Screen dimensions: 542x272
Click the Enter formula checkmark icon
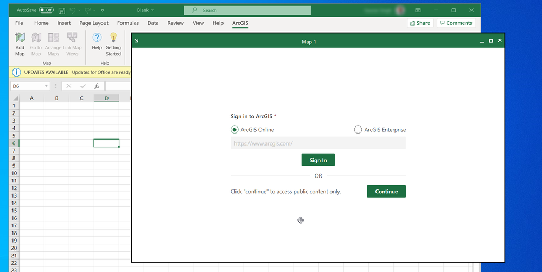[x=83, y=86]
